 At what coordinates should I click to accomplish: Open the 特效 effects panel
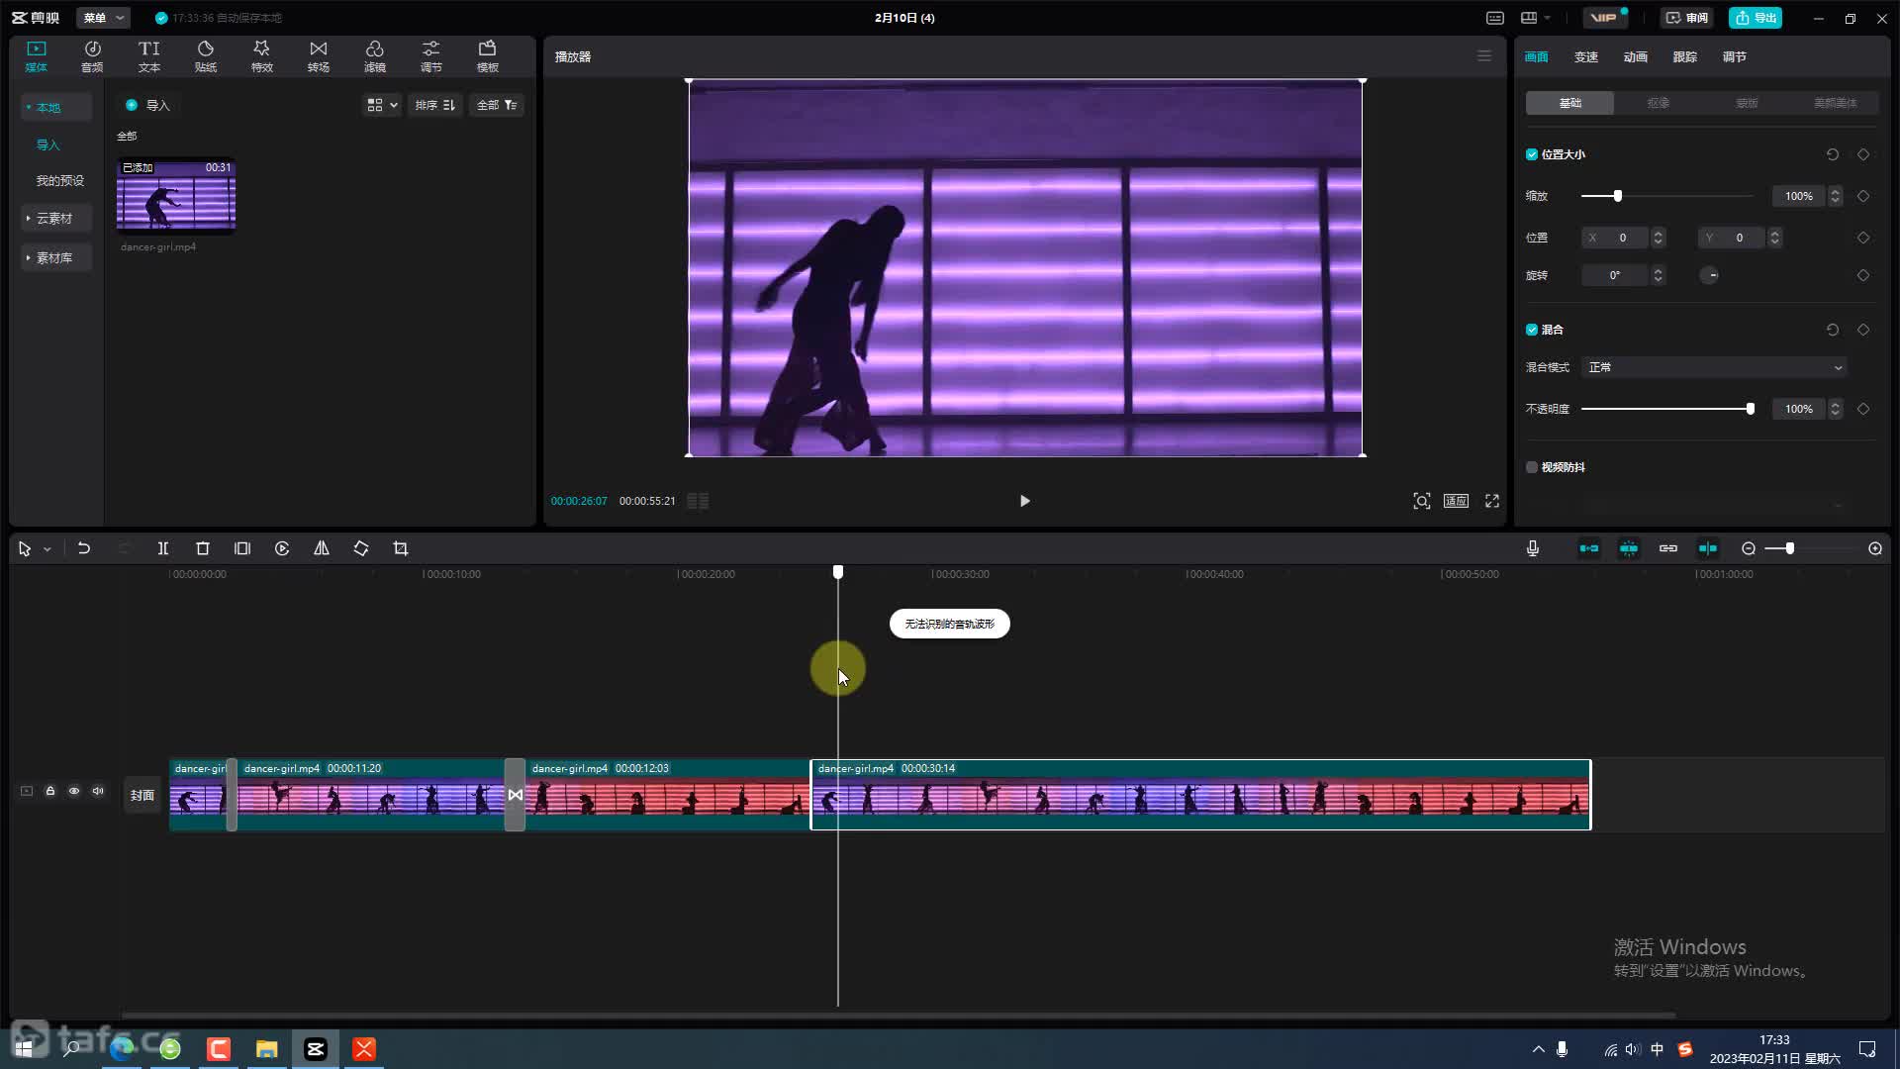coord(261,56)
